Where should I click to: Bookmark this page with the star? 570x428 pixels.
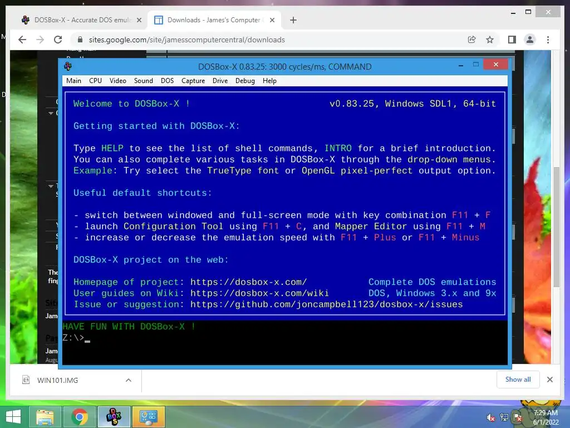tap(490, 40)
